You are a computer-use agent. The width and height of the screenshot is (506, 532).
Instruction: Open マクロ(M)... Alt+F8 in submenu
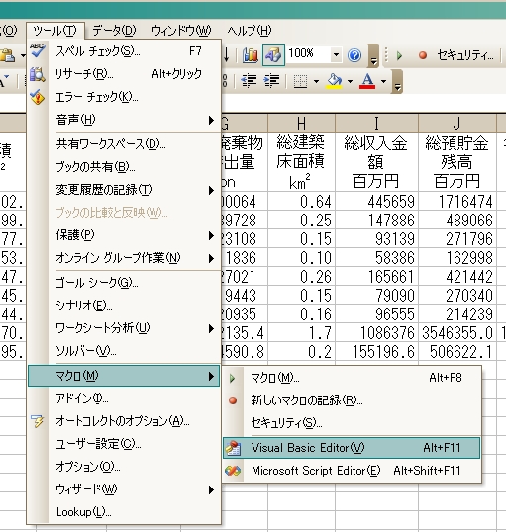[352, 378]
